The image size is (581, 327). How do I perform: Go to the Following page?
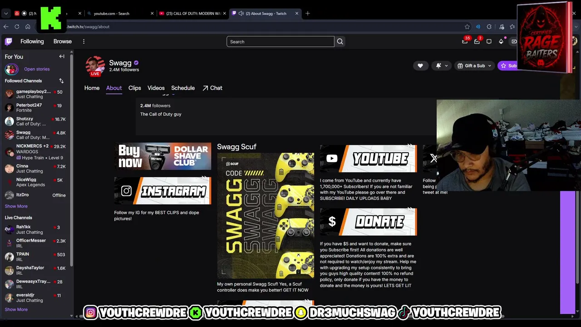click(32, 41)
